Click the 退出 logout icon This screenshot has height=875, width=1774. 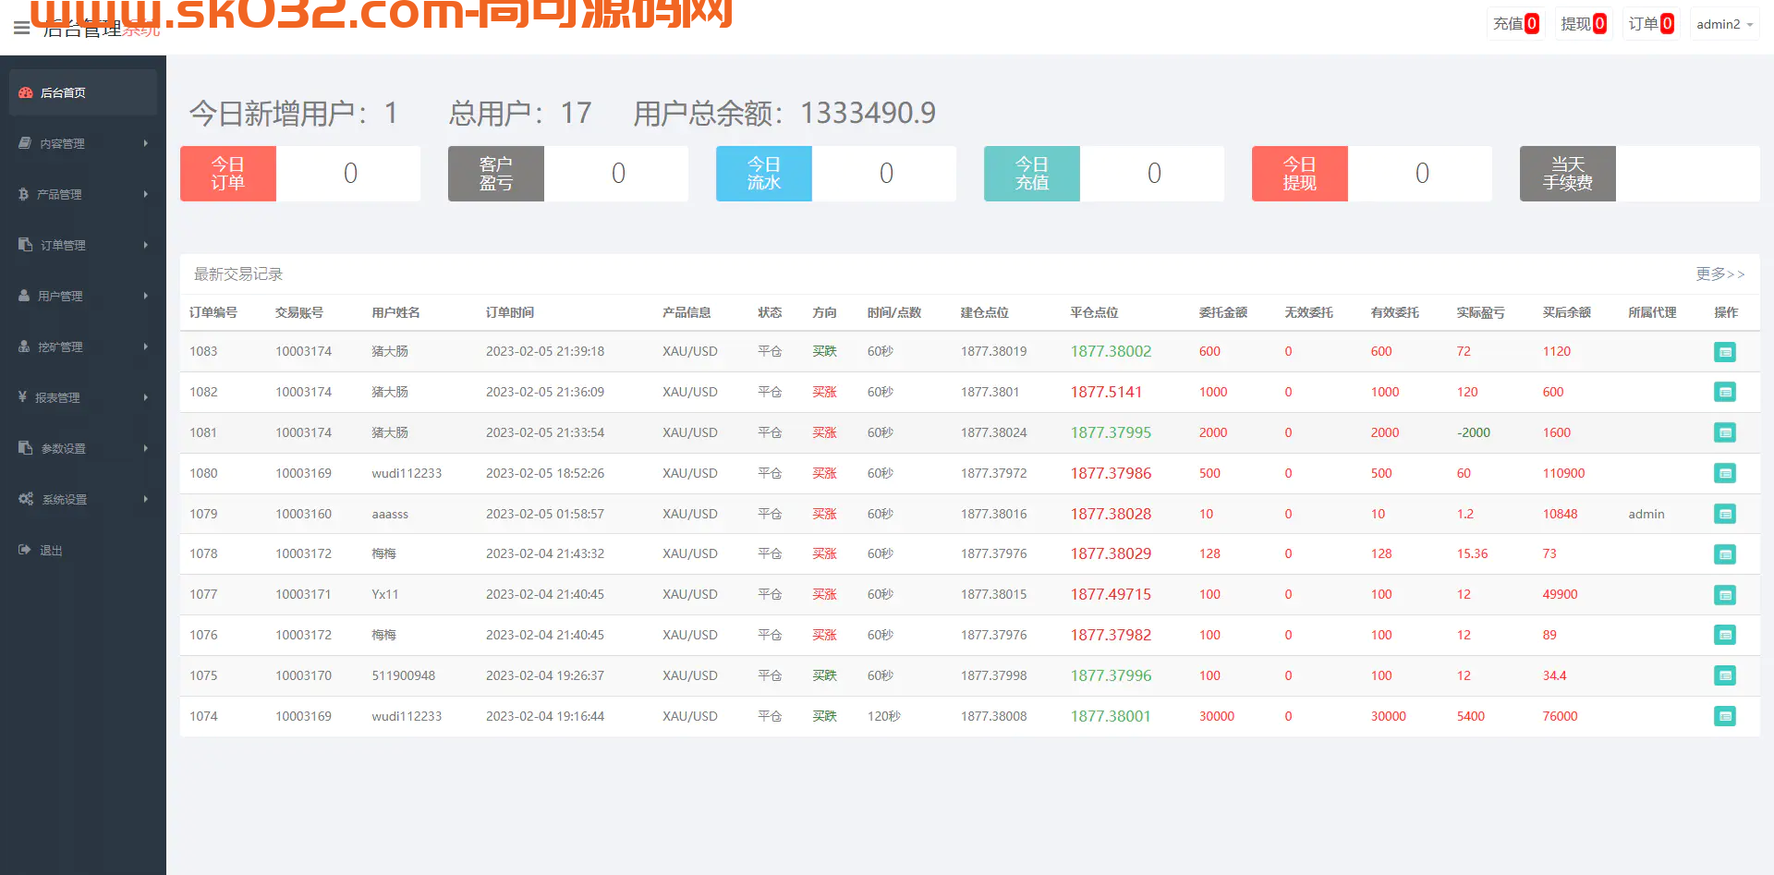[x=25, y=550]
